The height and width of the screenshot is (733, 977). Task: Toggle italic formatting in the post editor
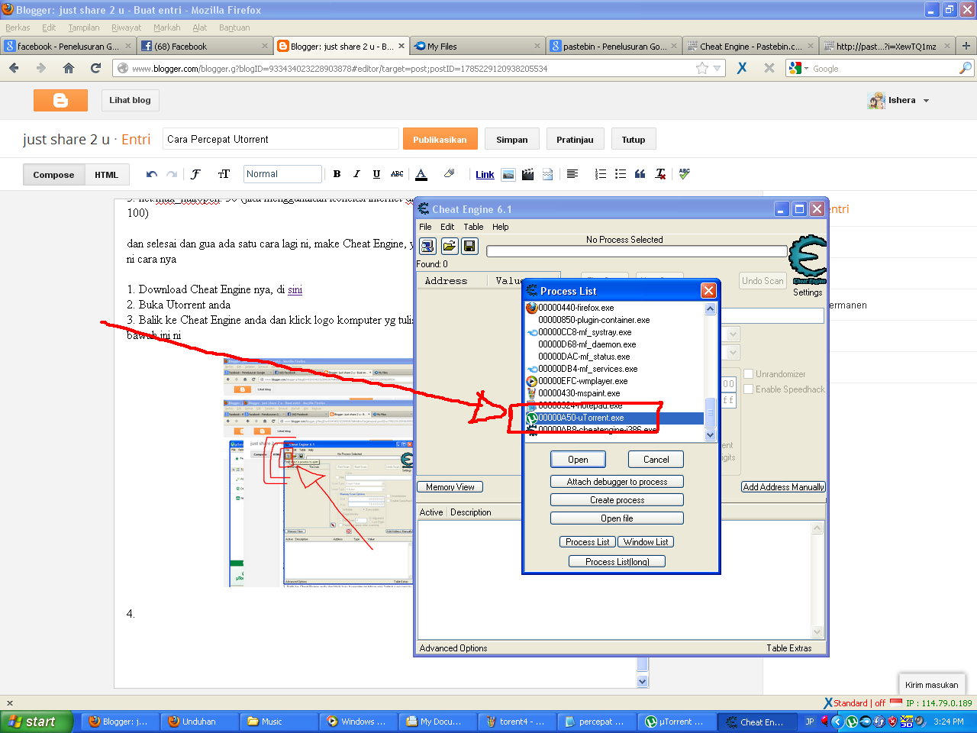[356, 174]
